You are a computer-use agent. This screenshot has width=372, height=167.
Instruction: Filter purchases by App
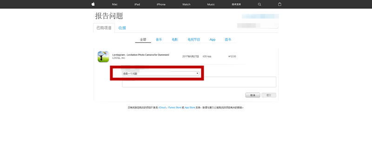[x=213, y=39]
